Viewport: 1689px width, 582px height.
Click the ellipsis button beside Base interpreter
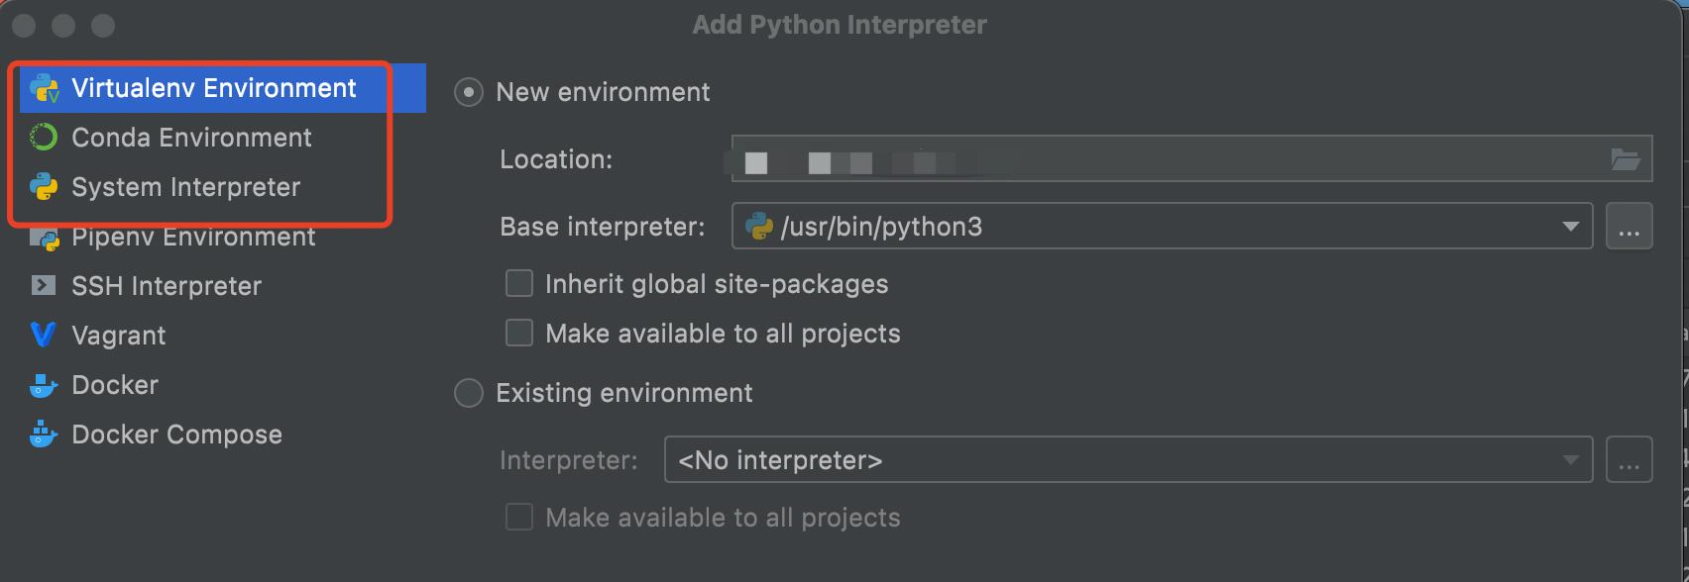click(x=1629, y=227)
